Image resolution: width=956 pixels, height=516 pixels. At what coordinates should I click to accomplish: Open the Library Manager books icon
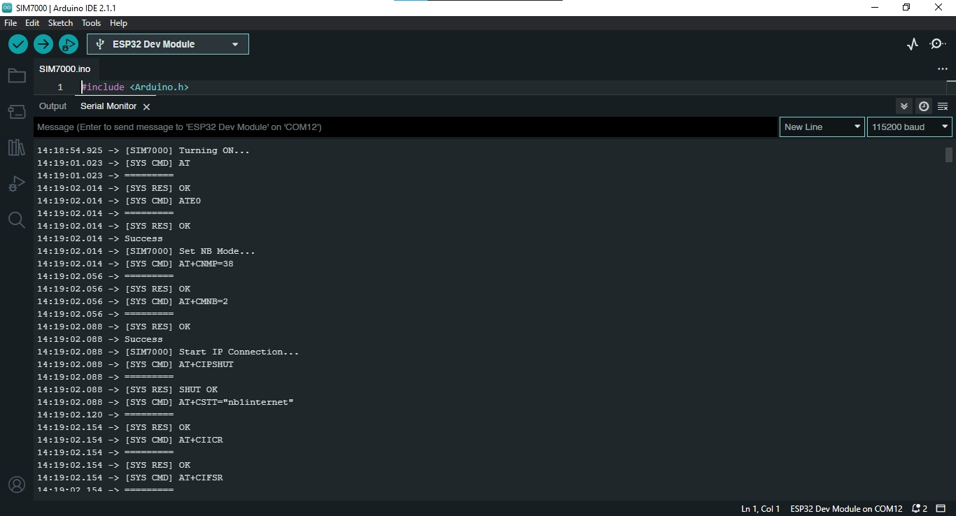point(17,148)
